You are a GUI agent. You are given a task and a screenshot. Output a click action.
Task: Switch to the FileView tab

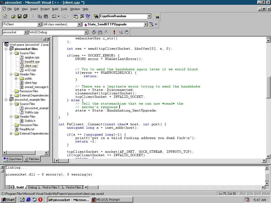click(32, 159)
